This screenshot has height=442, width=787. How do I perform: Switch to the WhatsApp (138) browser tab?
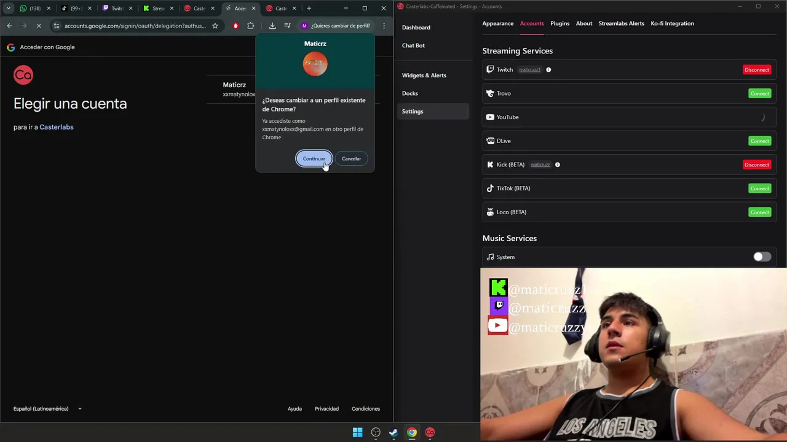[x=36, y=9]
